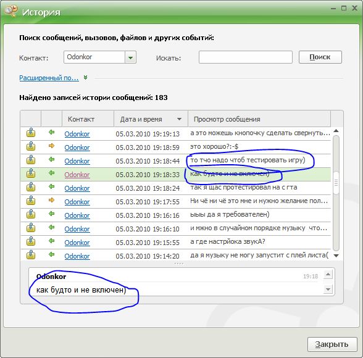Viewport: 363px width, 358px height.
Task: Click the message list vertical scrollbar thumb
Action: coord(336,183)
